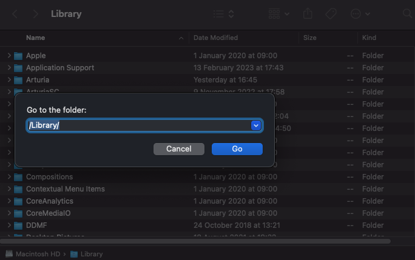Click the Tags toolbar icon
This screenshot has width=415, height=260.
click(331, 13)
